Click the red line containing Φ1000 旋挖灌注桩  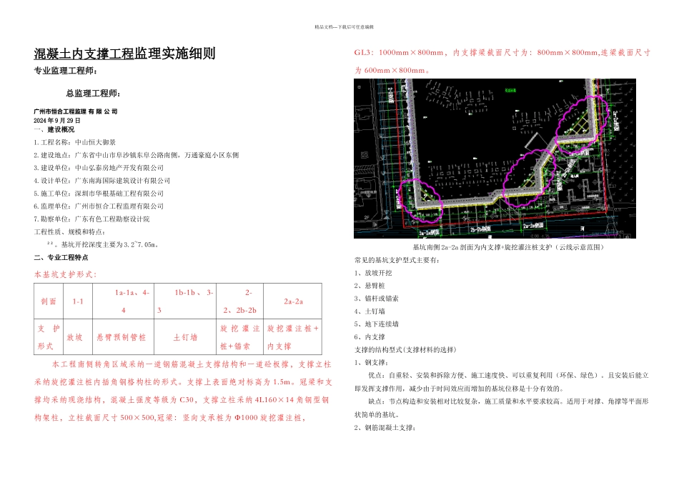click(170, 418)
